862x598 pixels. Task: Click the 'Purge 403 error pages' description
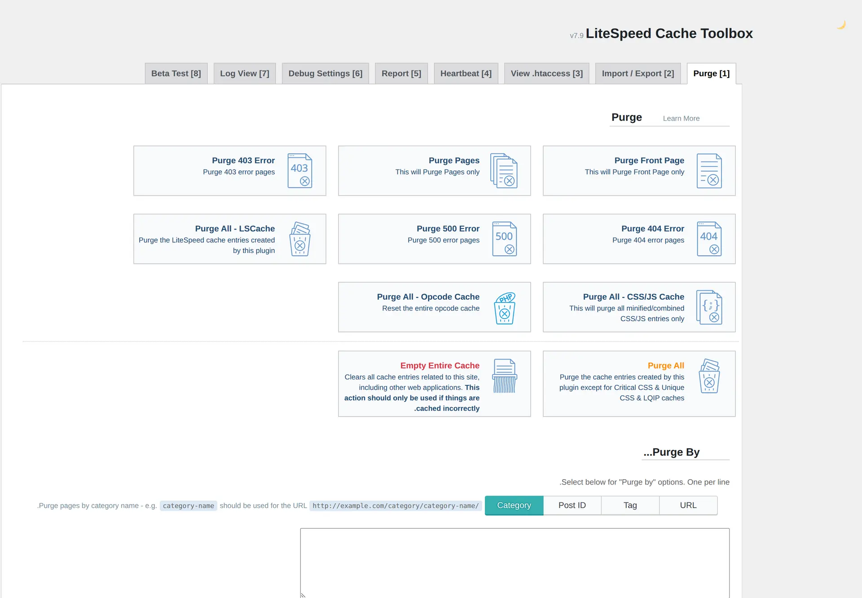point(239,172)
